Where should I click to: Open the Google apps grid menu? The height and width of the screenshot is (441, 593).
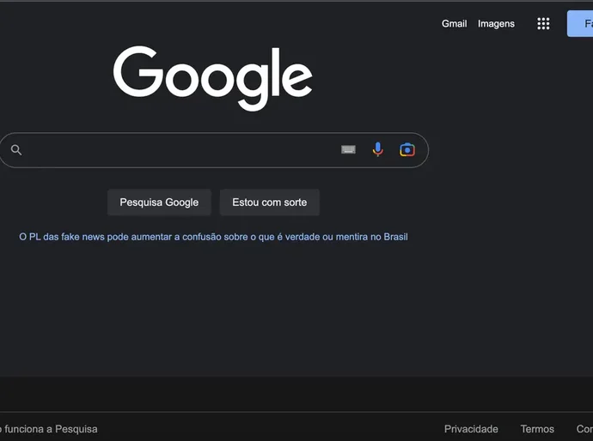click(x=543, y=24)
